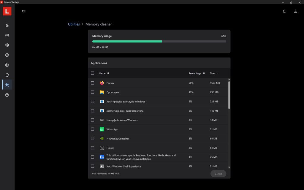Click the Хост-процесс для служб Windows icon
The width and height of the screenshot is (304, 190).
coord(102,102)
